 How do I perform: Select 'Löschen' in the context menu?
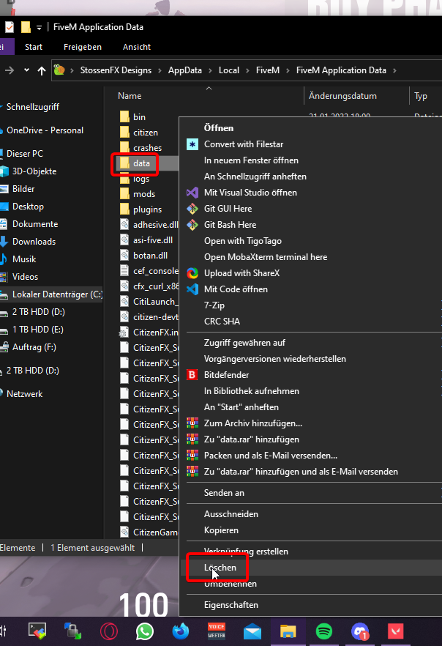click(220, 568)
